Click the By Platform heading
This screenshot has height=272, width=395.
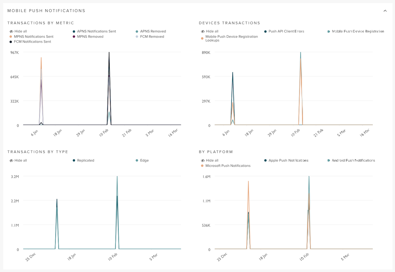[x=216, y=152]
